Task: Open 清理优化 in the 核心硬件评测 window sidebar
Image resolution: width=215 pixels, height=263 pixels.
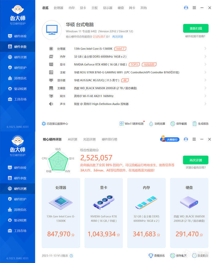Action: [x=18, y=210]
